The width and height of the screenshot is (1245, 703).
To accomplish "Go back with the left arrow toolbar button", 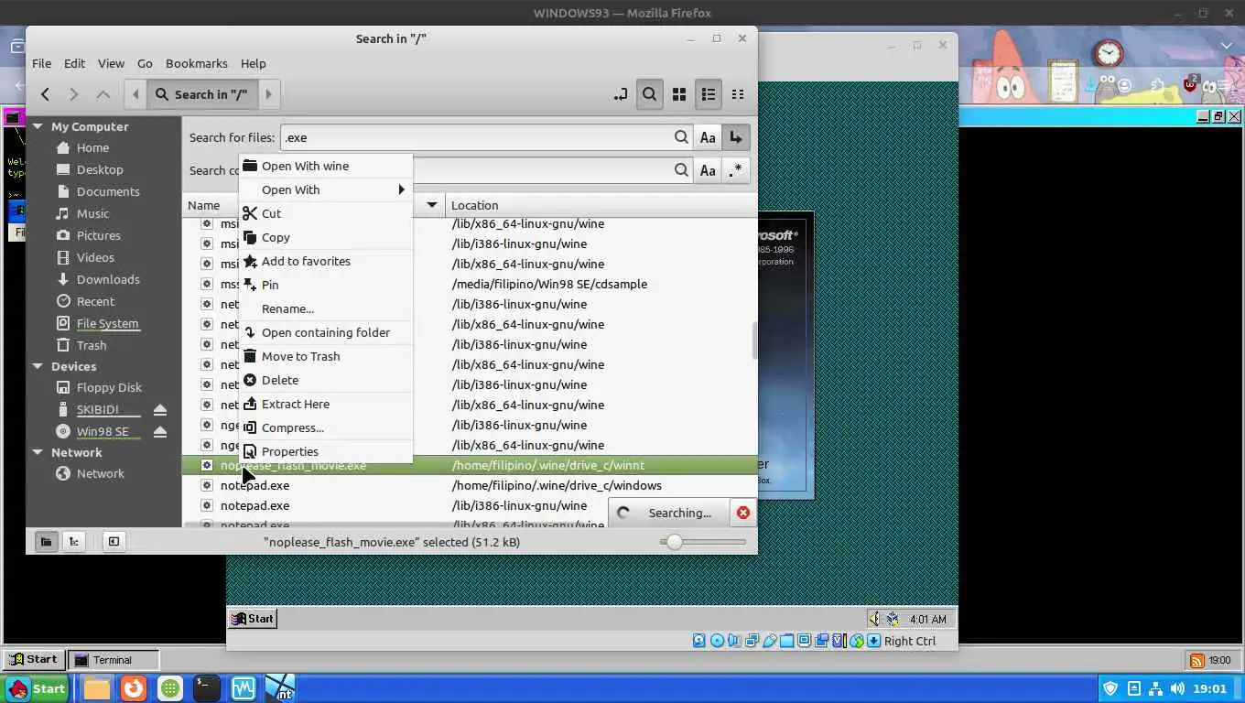I will point(45,94).
